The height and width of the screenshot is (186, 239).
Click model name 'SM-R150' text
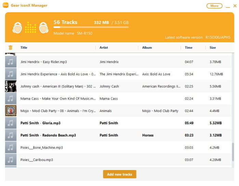click(x=84, y=33)
